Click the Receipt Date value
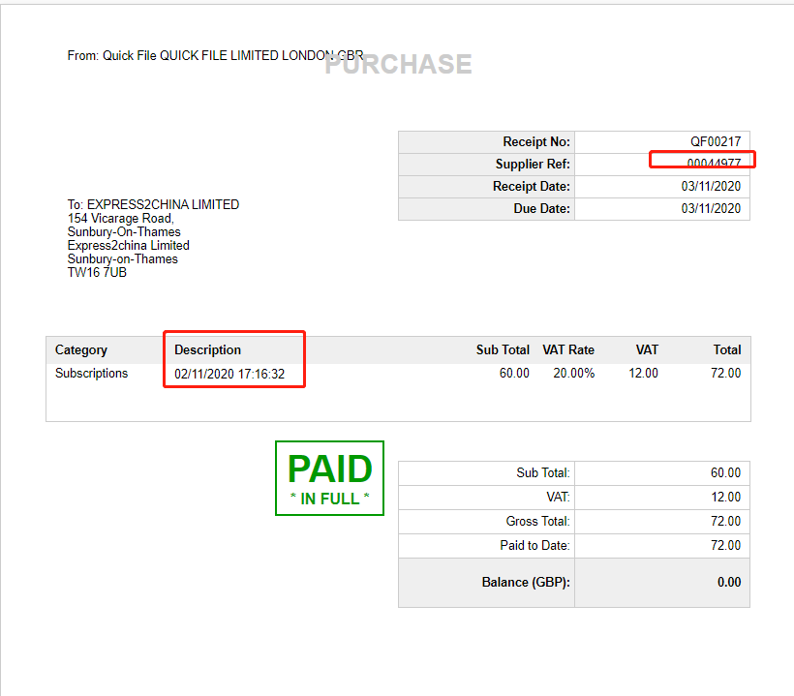 pos(711,186)
